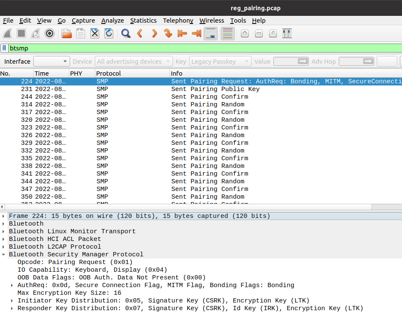Expand the AuthReq field
Viewport: 402px width, 323px height.
pos(12,285)
